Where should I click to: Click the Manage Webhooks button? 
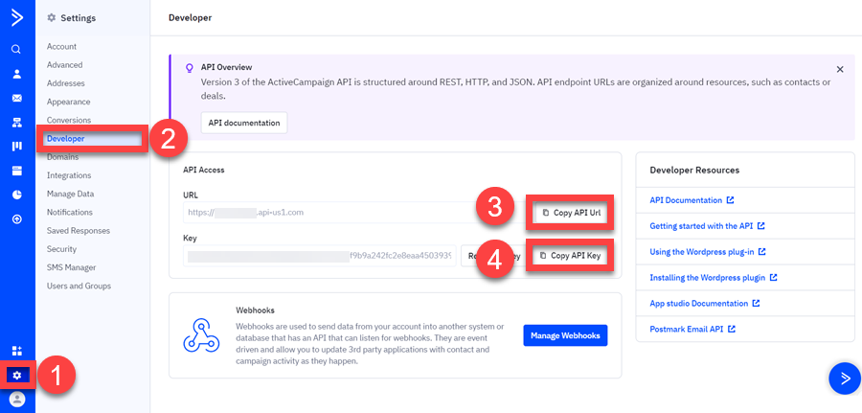pos(565,335)
